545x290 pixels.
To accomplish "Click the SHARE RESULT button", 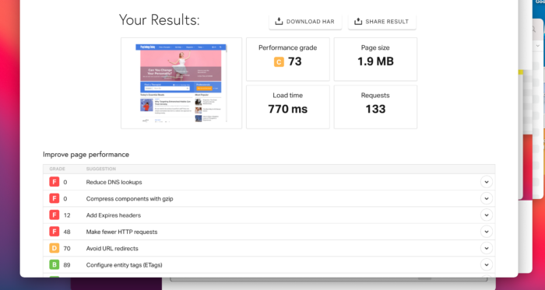I will (x=382, y=22).
